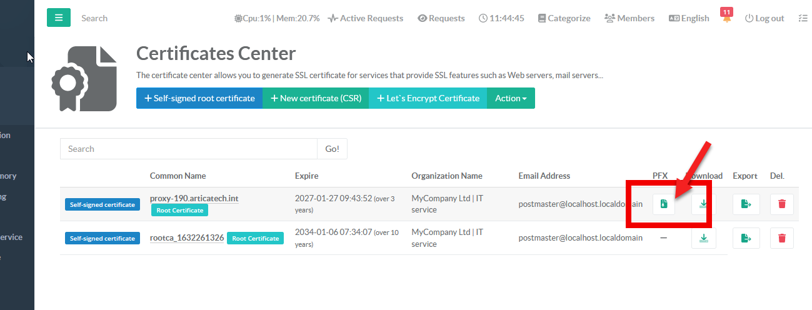
Task: Go to the Members page
Action: [629, 18]
